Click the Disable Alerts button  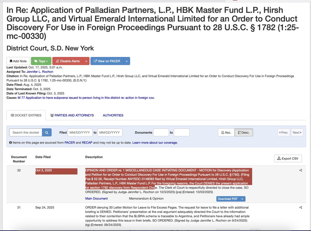(x=68, y=61)
